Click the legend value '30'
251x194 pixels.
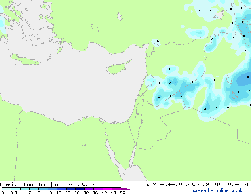point(86,192)
